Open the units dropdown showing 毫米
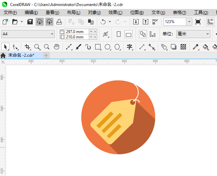The image size is (217, 176). pos(207,34)
